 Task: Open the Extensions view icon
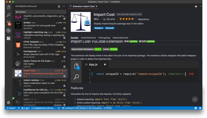9,38
